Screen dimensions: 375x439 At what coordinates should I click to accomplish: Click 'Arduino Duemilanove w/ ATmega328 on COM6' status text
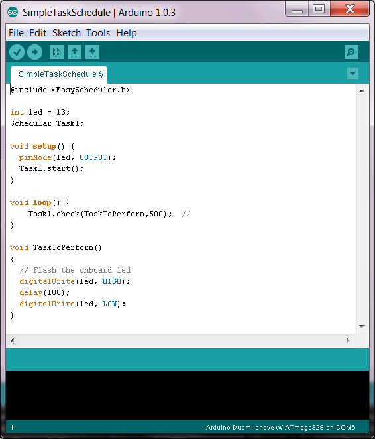click(280, 428)
